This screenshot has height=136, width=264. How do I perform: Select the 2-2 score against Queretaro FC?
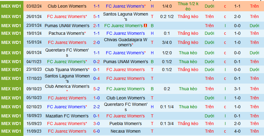(96, 107)
